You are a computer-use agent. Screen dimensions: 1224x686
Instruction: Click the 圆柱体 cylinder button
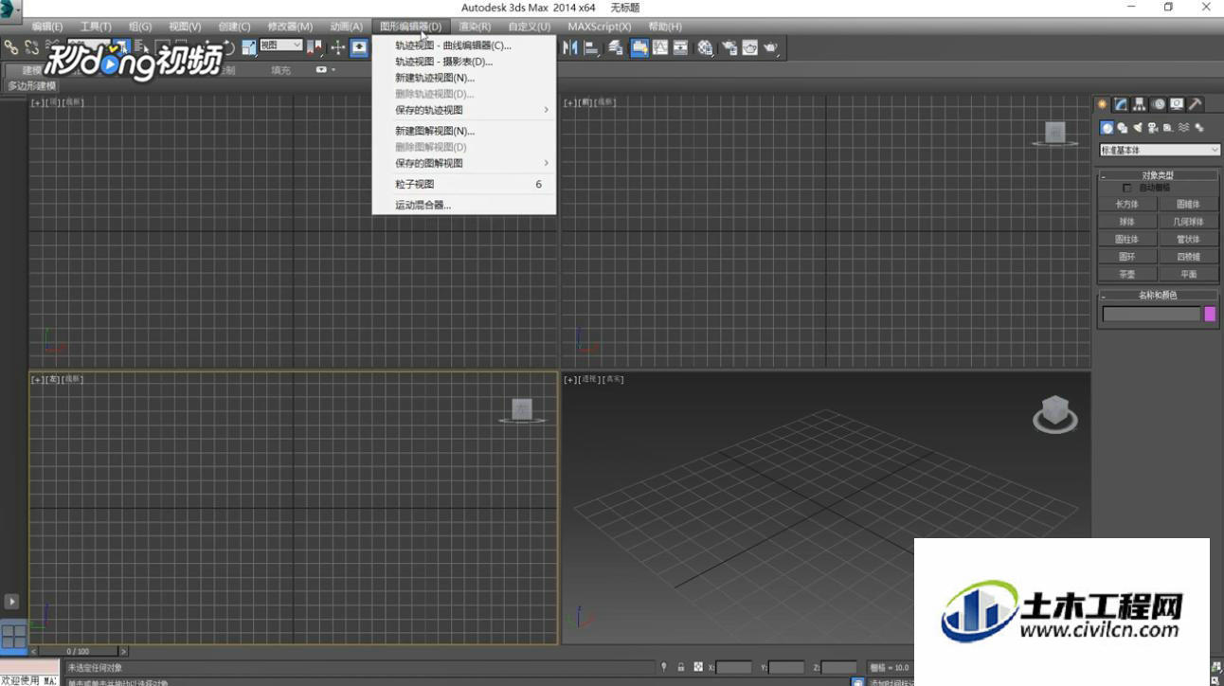pyautogui.click(x=1127, y=239)
